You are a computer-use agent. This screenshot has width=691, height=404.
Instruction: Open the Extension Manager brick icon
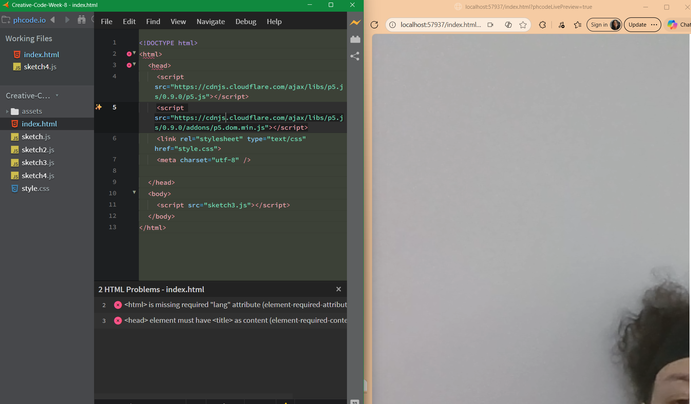click(x=355, y=39)
